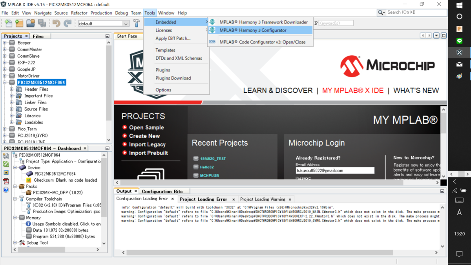Click the green refresh icon in Dashboard
Image resolution: width=471 pixels, height=265 pixels.
click(x=6, y=164)
